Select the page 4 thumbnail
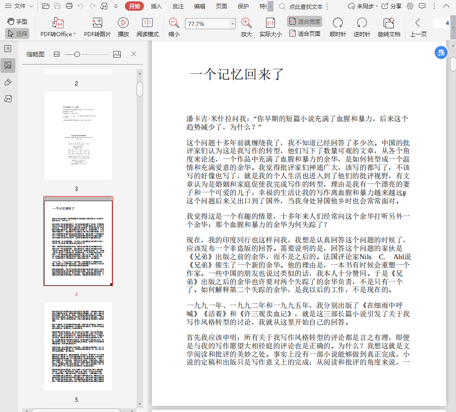This screenshot has width=456, height=412. 78,241
